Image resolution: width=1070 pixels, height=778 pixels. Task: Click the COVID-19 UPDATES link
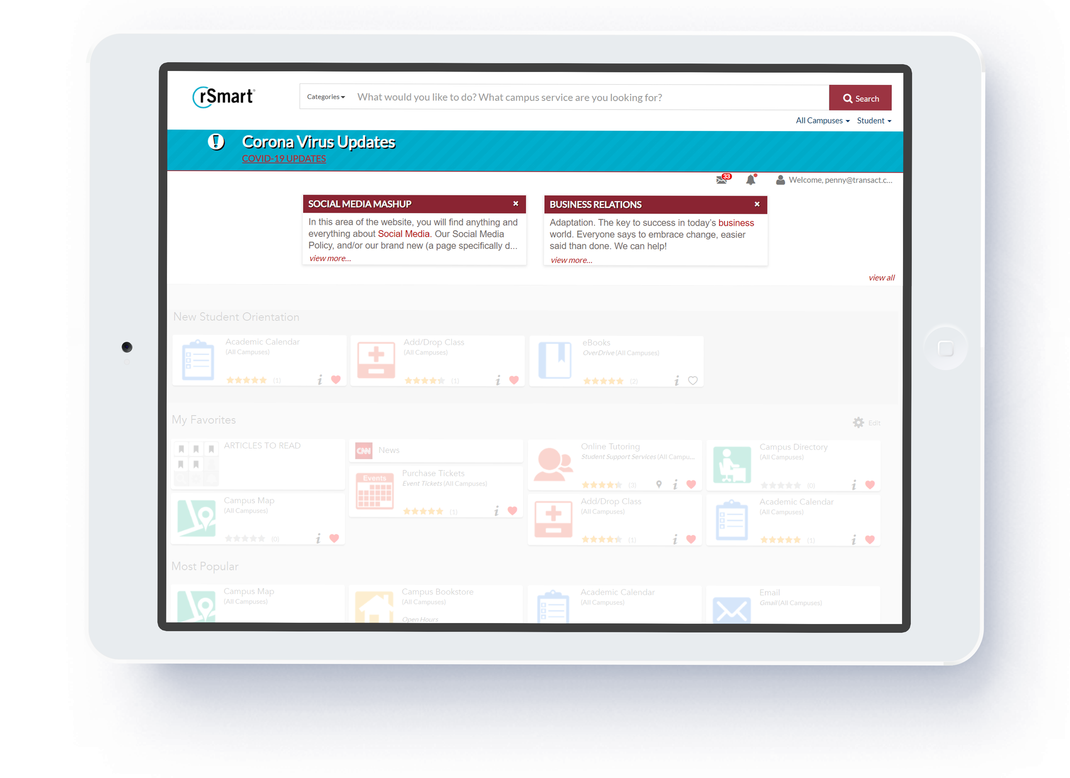click(284, 159)
